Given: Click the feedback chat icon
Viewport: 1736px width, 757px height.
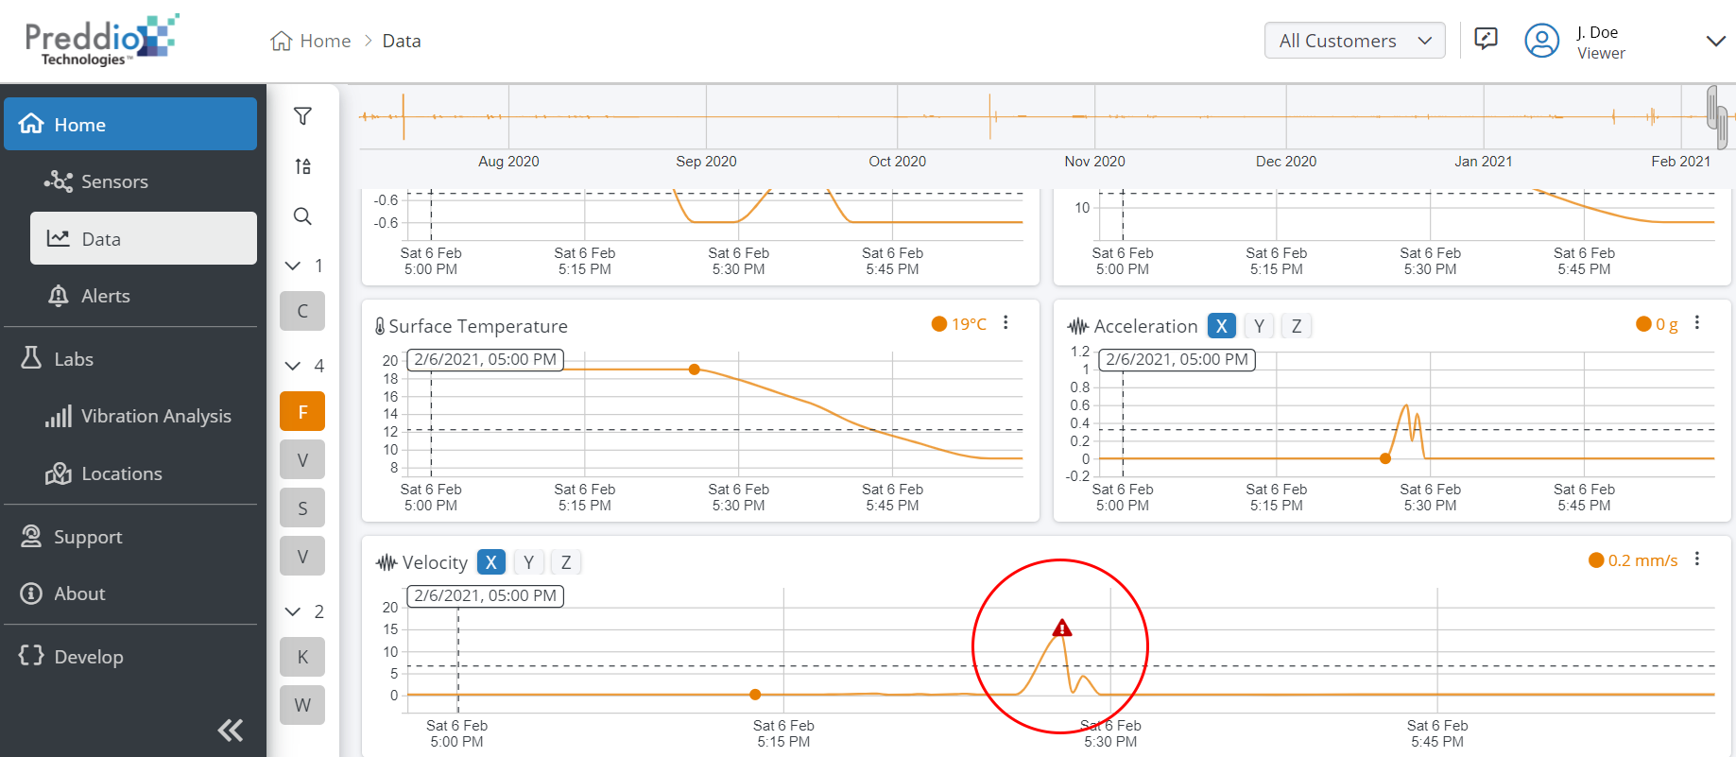Looking at the screenshot, I should click(x=1486, y=40).
